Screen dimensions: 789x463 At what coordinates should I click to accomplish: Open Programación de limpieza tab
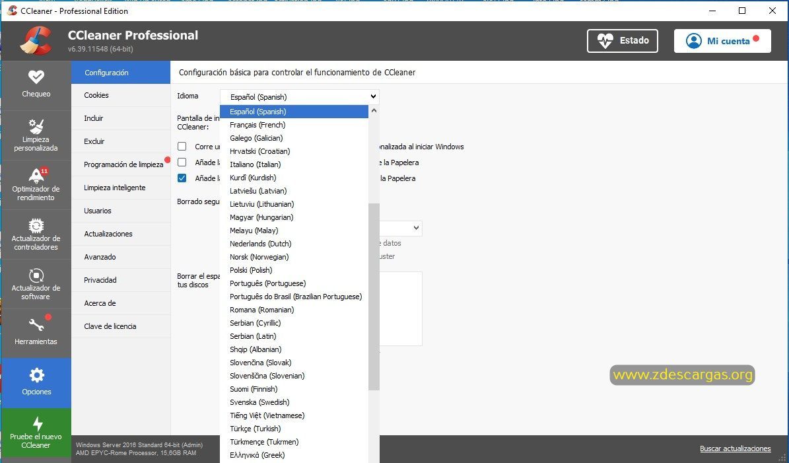[121, 164]
